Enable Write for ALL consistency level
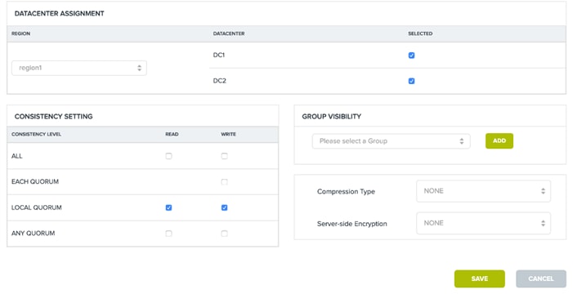Screen dimensions: 573x294 click(x=224, y=156)
